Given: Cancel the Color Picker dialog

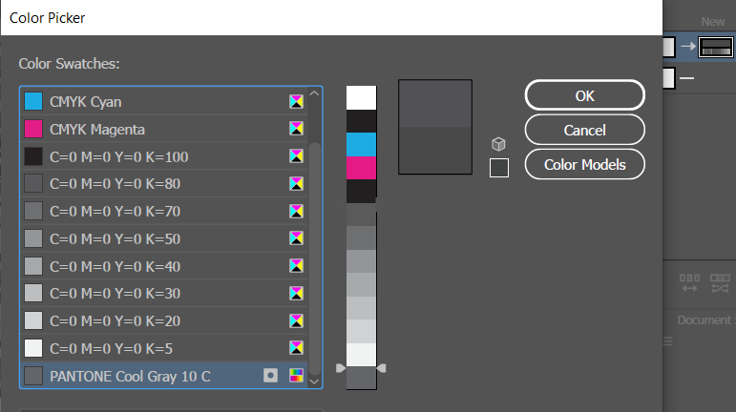Looking at the screenshot, I should [584, 130].
